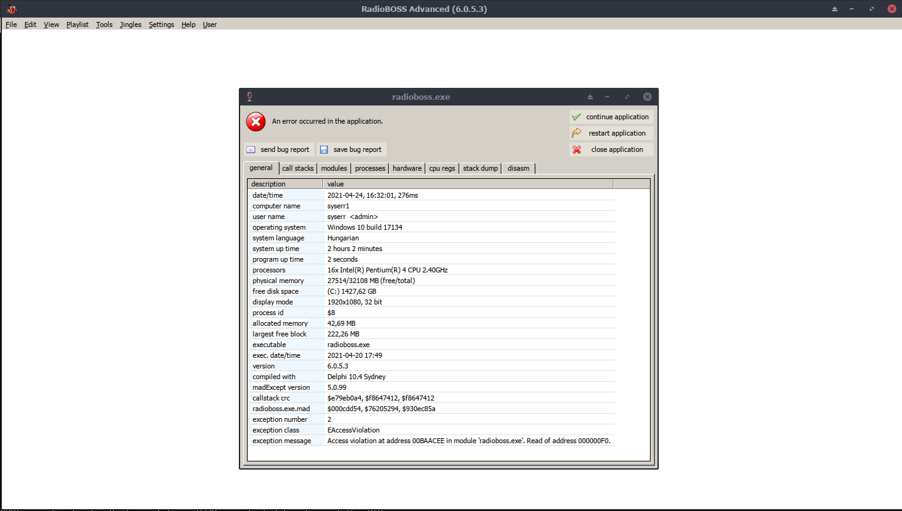Open the Settings menu
This screenshot has width=902, height=511.
(x=161, y=24)
